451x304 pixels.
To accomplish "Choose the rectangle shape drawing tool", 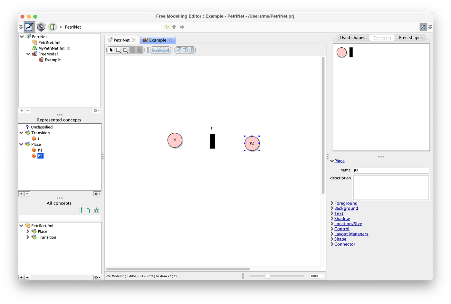I will (x=118, y=50).
